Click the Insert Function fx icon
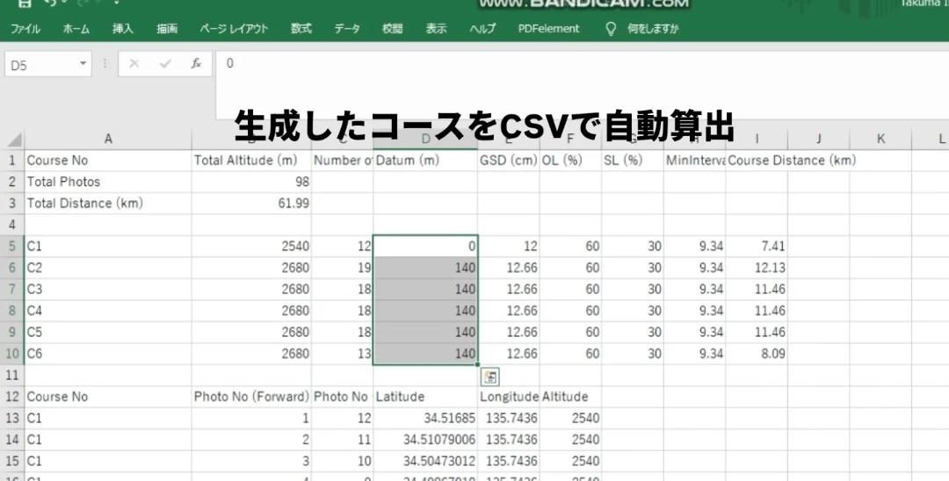This screenshot has height=481, width=949. pyautogui.click(x=196, y=63)
